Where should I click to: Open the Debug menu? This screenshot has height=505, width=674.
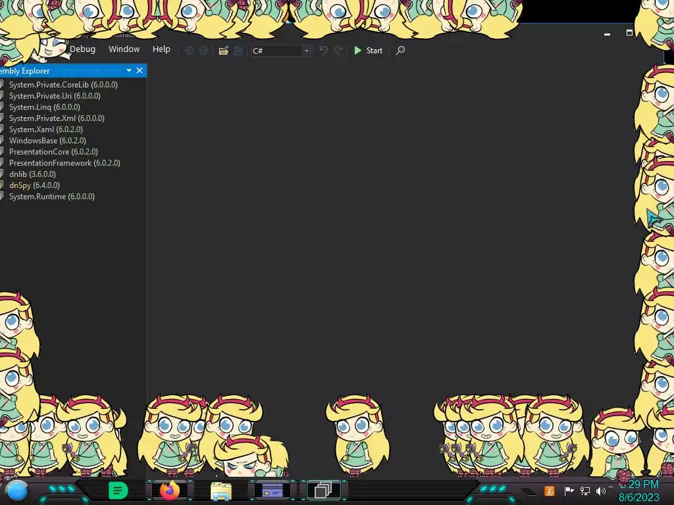coord(82,49)
